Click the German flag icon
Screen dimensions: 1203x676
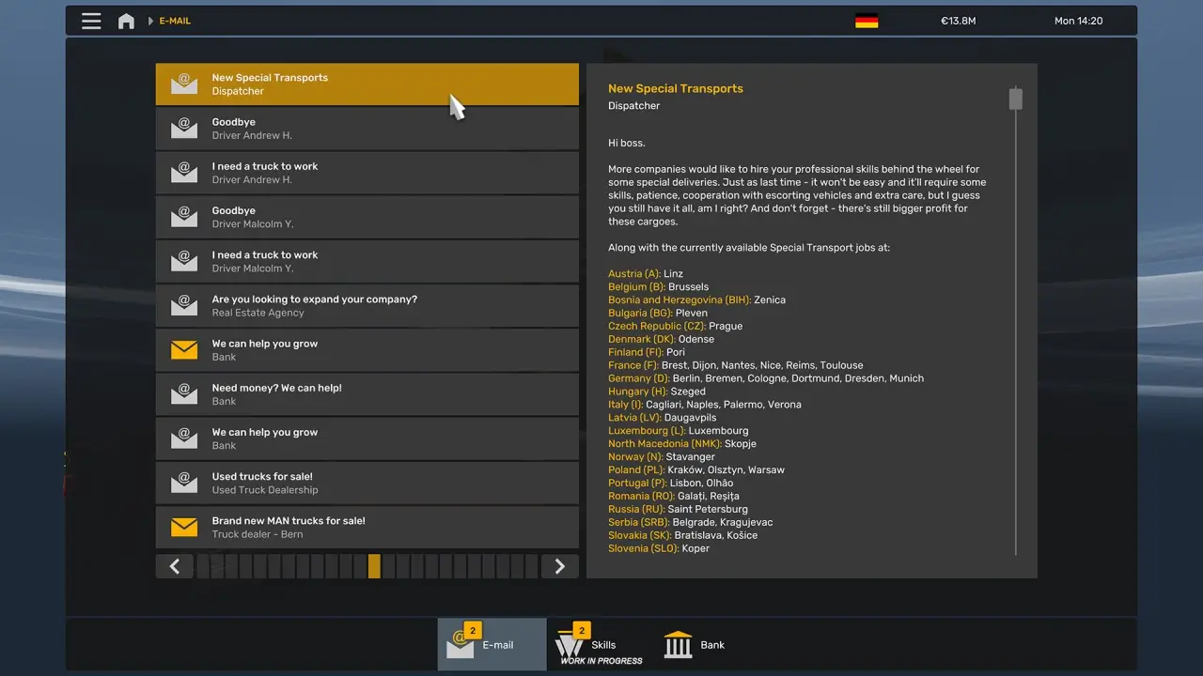(x=867, y=21)
